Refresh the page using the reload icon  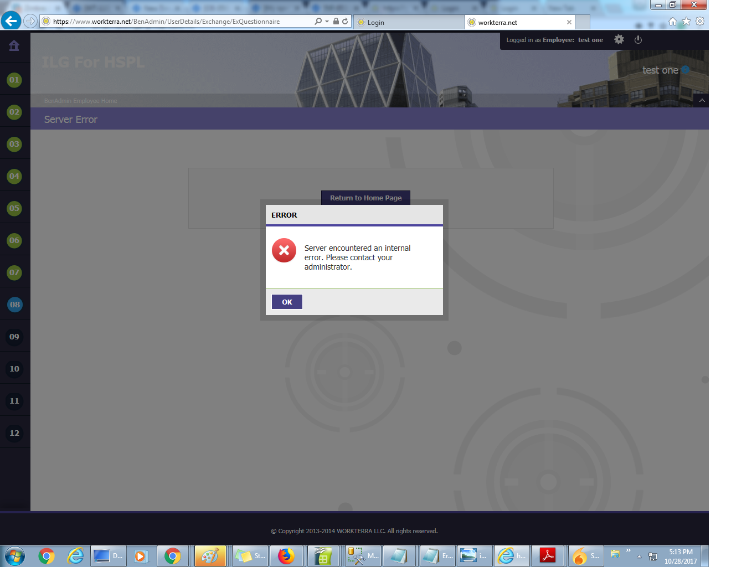point(345,21)
